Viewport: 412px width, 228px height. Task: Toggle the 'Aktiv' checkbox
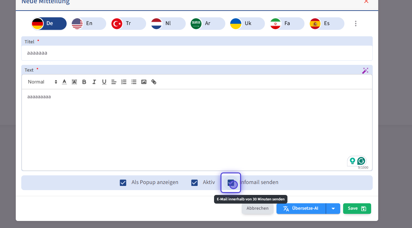(x=194, y=183)
